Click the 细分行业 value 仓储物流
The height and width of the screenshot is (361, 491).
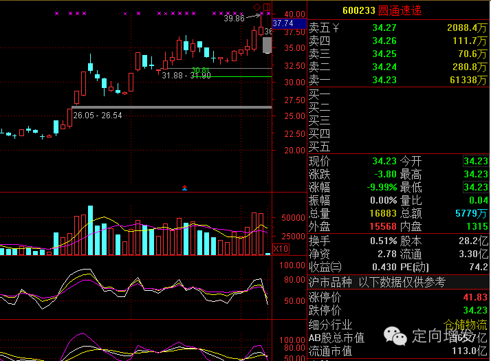[466, 325]
